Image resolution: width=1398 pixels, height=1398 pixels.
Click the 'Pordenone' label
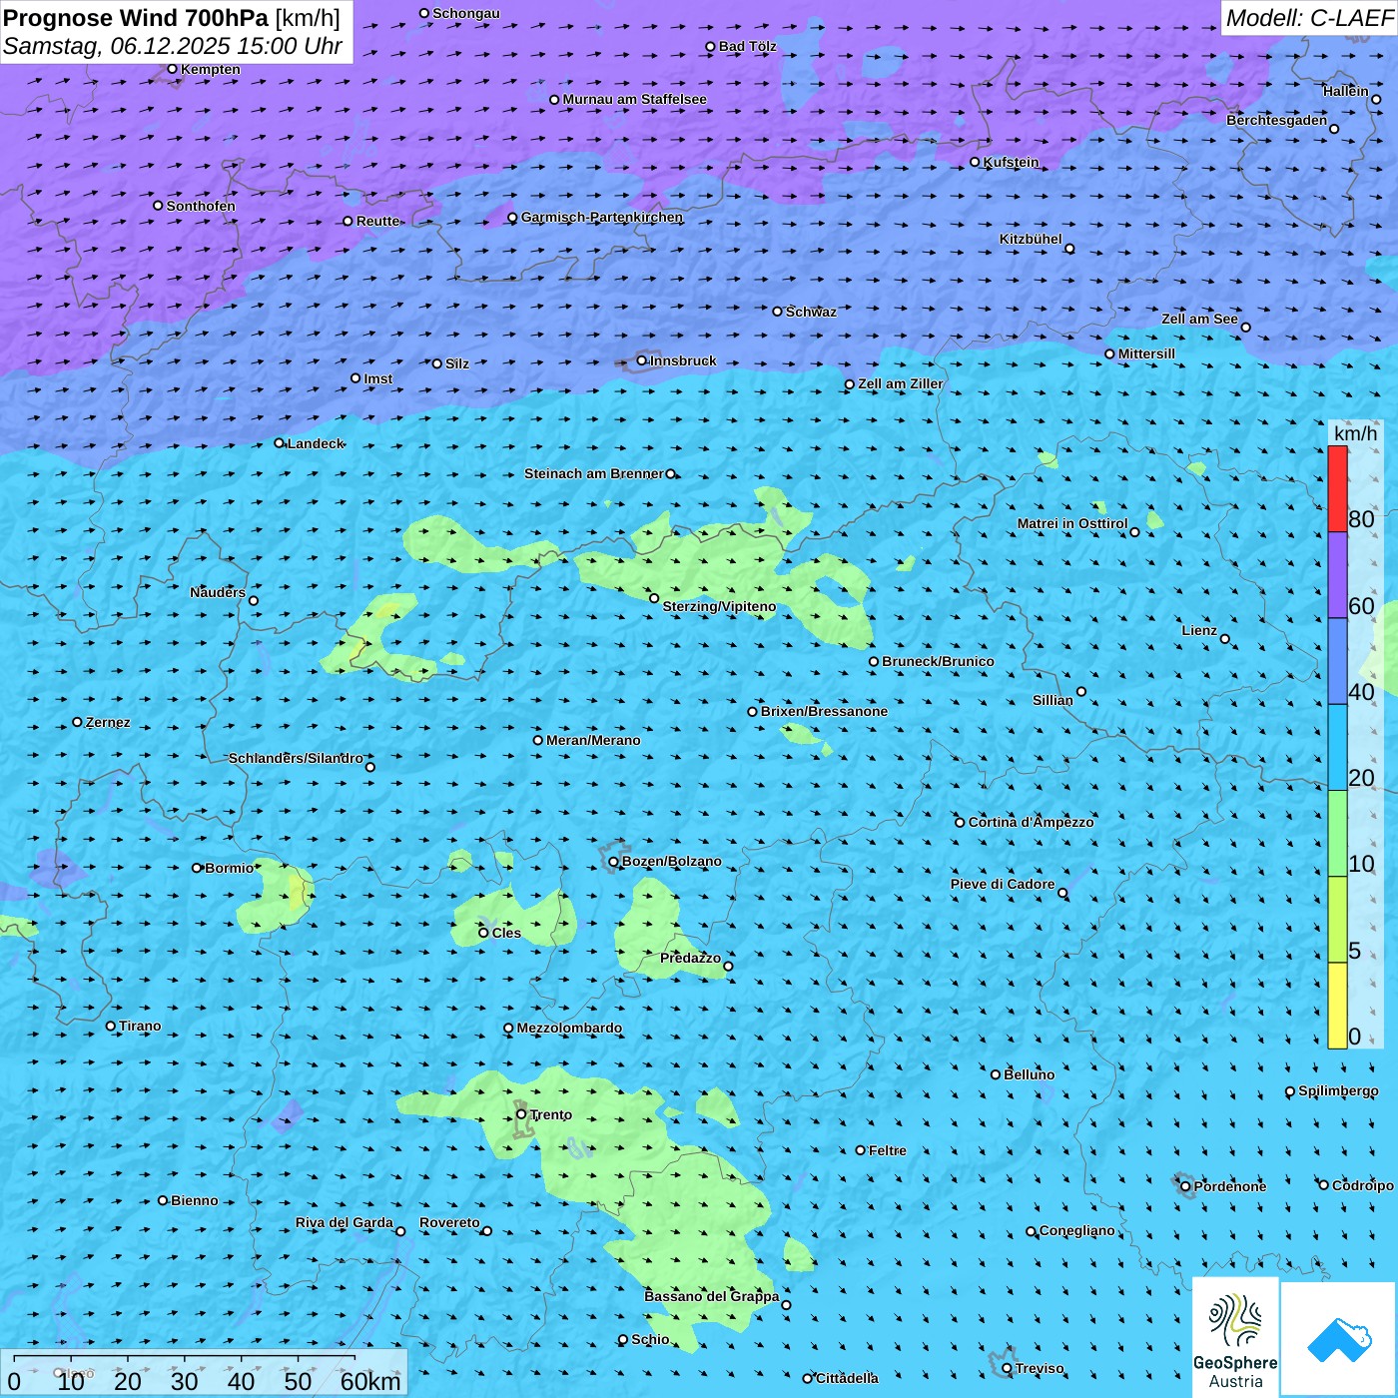point(1230,1186)
